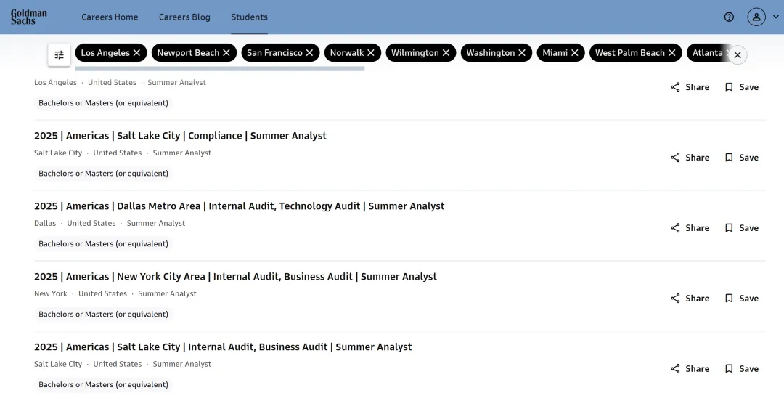Remove the San Francisco filter chip
Image resolution: width=784 pixels, height=401 pixels.
[x=309, y=53]
